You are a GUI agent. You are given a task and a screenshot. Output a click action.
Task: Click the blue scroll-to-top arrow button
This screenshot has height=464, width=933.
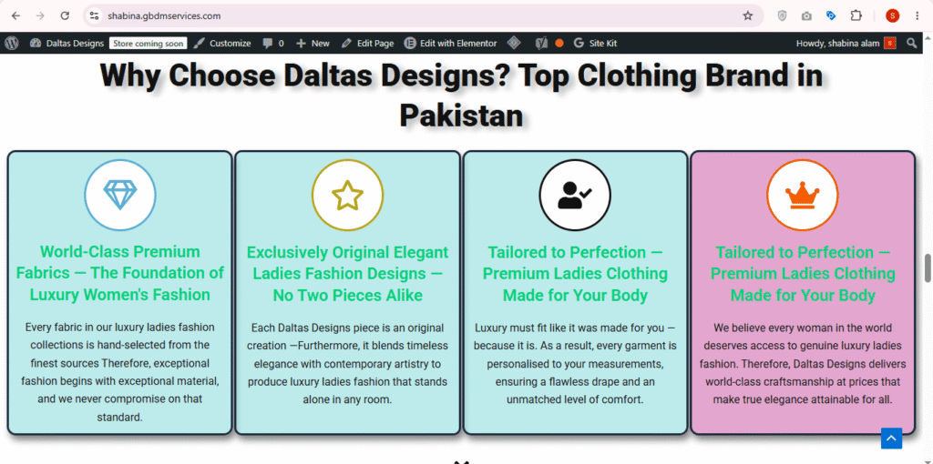tap(891, 439)
